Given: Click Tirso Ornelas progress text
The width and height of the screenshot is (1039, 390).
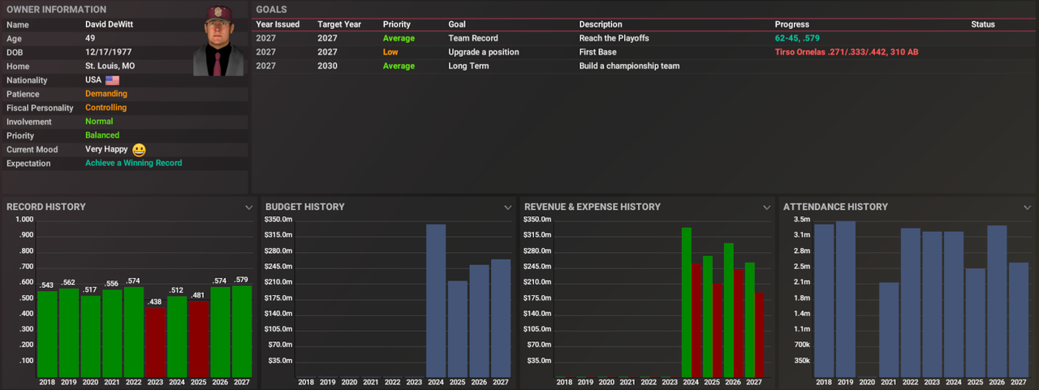Looking at the screenshot, I should (x=847, y=52).
